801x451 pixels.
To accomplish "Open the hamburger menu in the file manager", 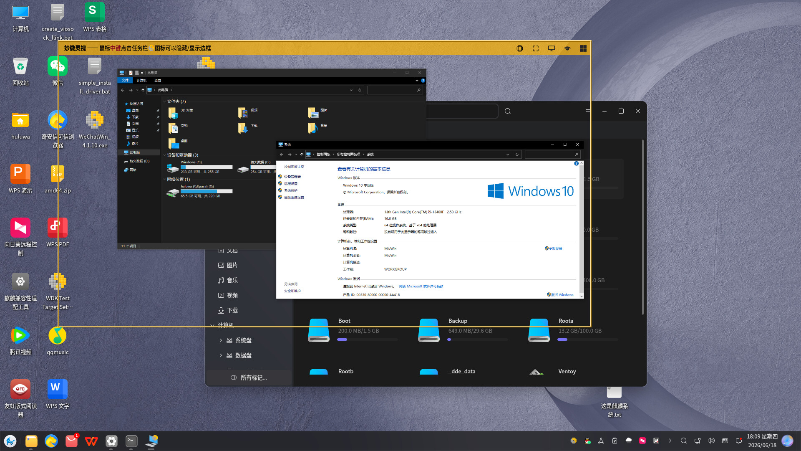I will 588,111.
